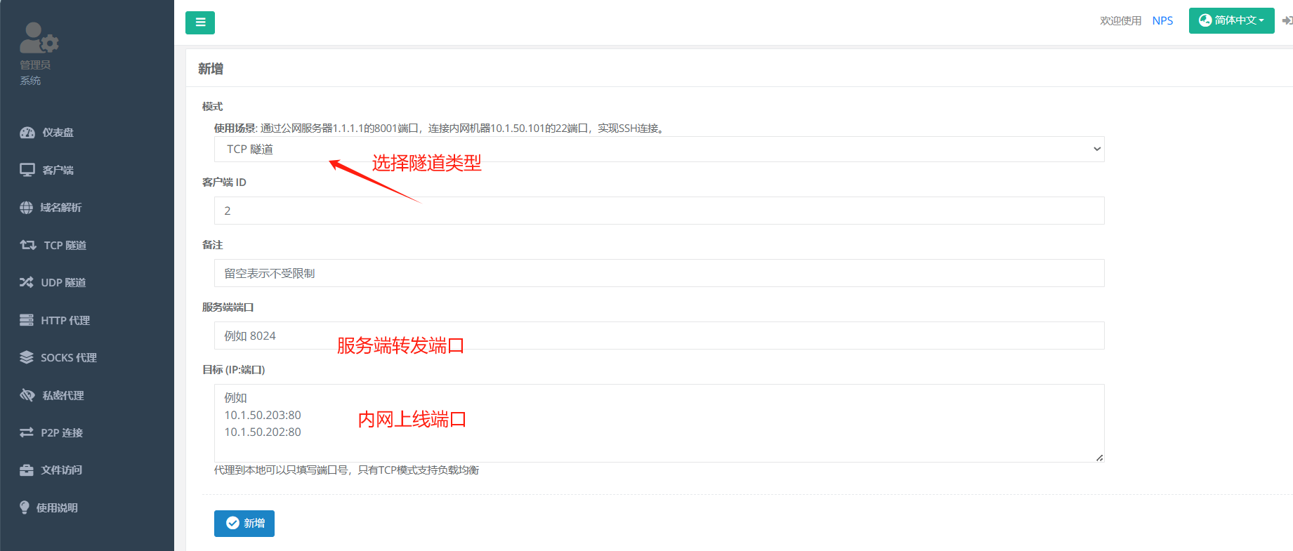
Task: Click the SOCKS proxy layers icon
Action: point(27,357)
